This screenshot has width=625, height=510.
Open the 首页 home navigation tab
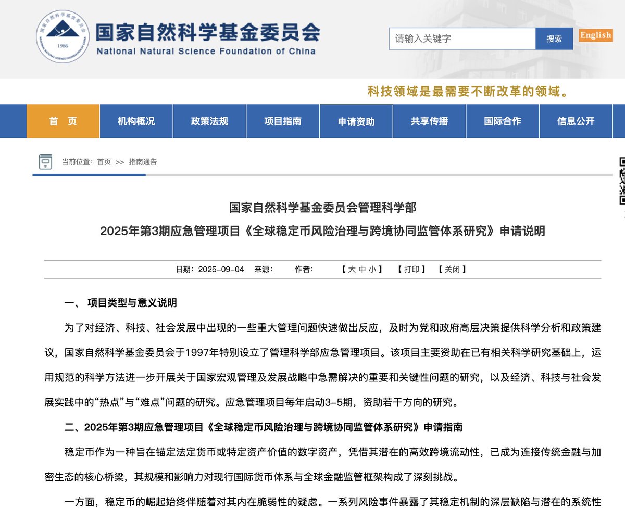(x=63, y=121)
